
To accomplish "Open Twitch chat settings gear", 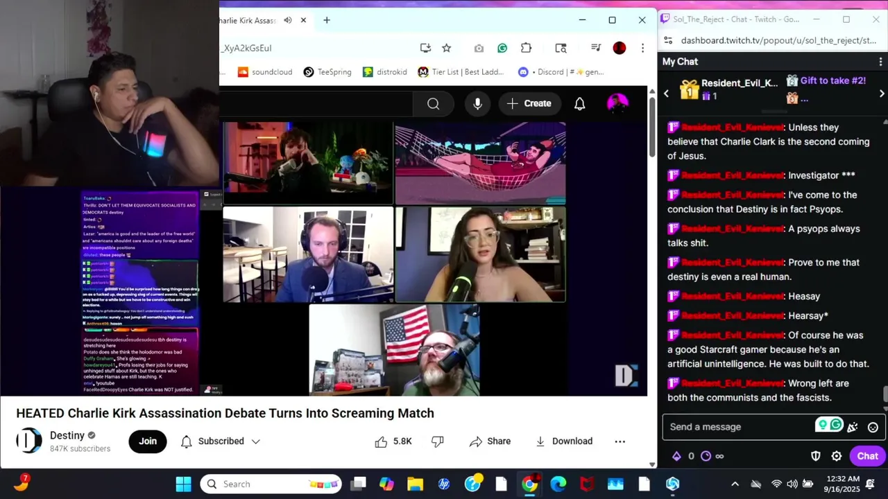I will tap(837, 456).
